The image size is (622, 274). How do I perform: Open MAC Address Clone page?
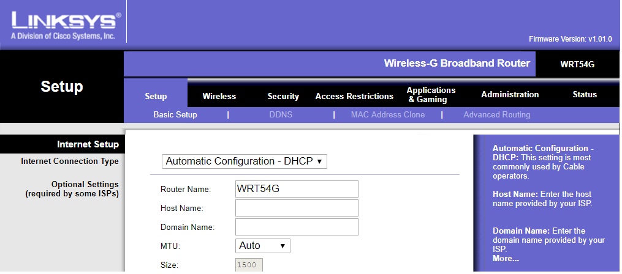pyautogui.click(x=388, y=115)
